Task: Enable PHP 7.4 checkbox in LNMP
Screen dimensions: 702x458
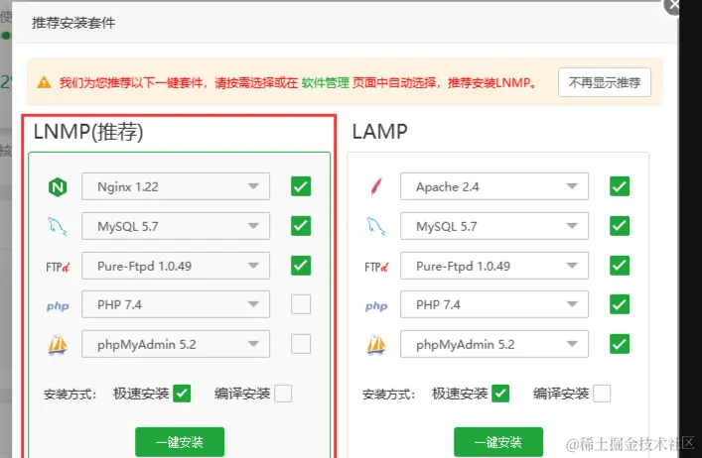Action: [301, 304]
